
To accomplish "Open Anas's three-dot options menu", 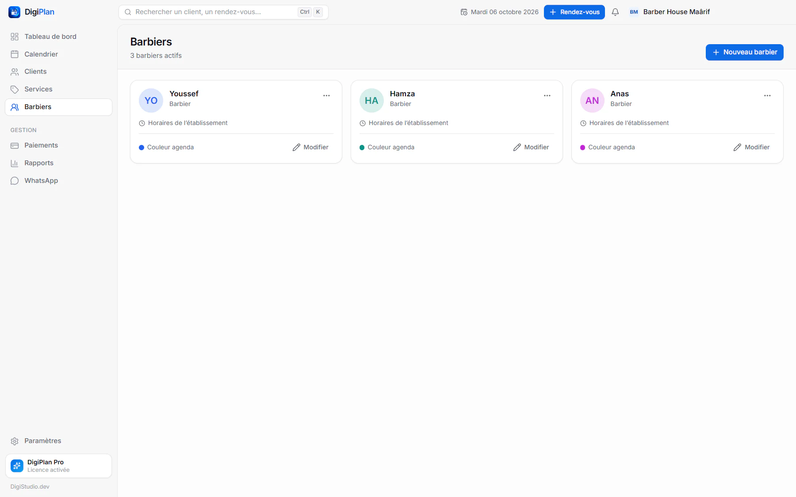I will [767, 95].
